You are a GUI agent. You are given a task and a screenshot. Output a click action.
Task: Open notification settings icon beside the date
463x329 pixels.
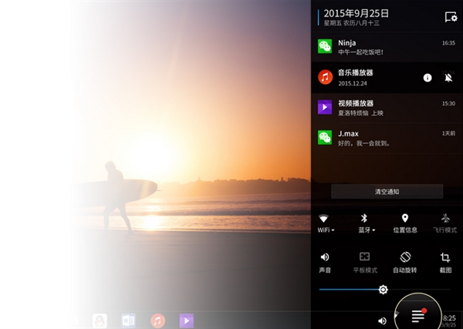point(451,16)
